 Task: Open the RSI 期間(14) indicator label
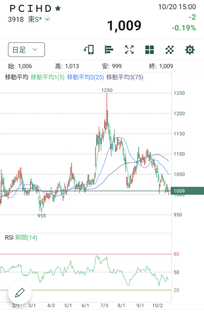24,237
